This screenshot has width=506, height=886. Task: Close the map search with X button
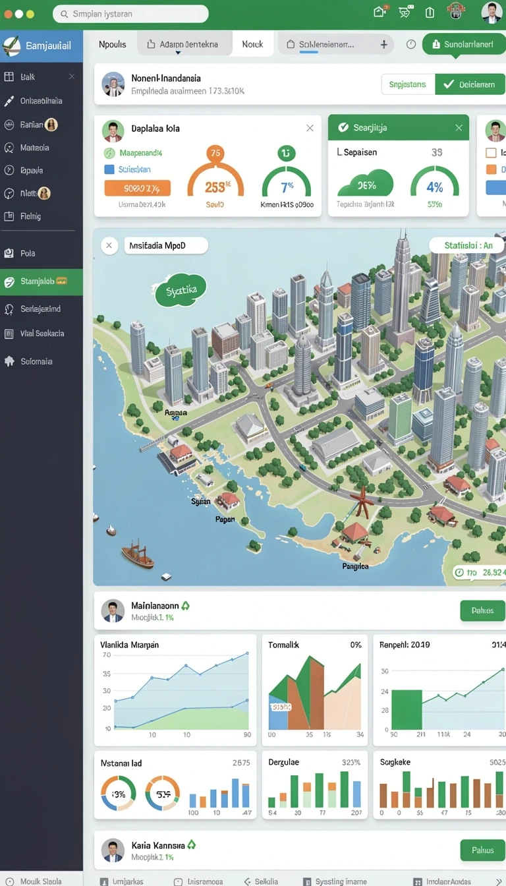(109, 246)
